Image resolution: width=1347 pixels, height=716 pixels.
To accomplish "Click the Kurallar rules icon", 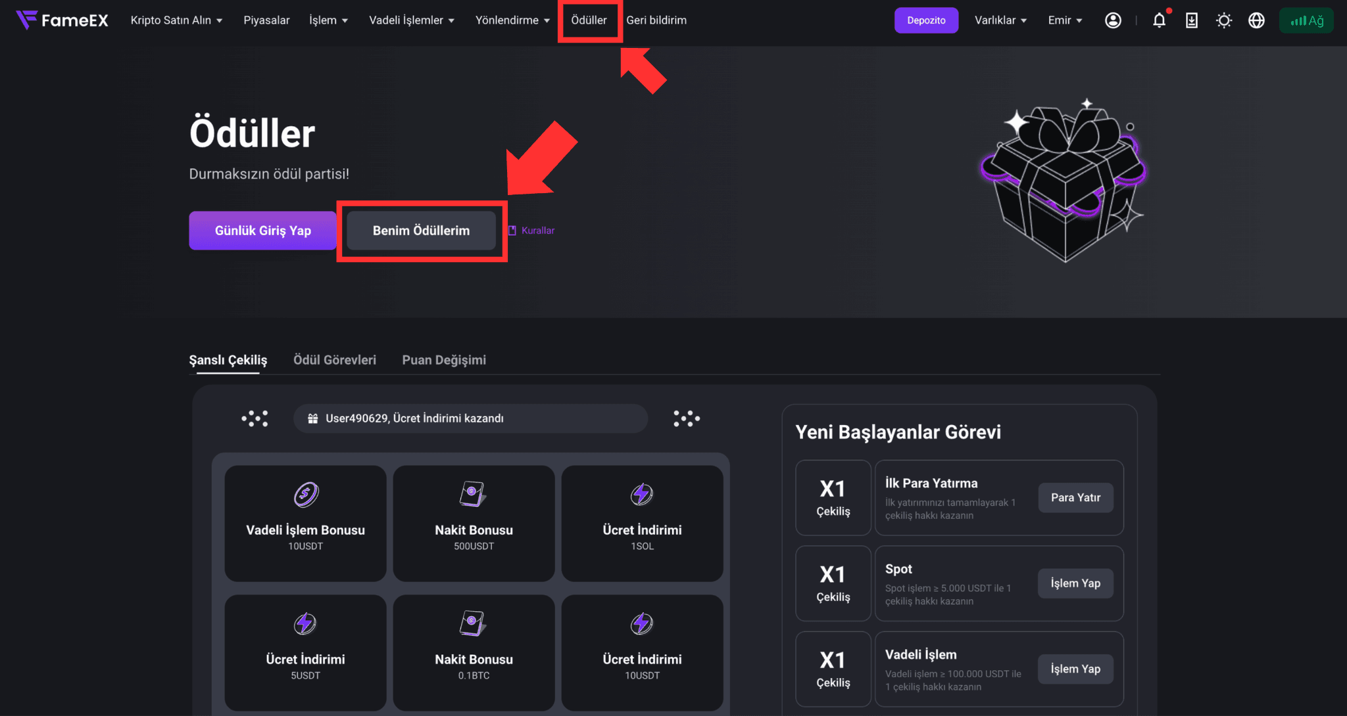I will tap(512, 231).
